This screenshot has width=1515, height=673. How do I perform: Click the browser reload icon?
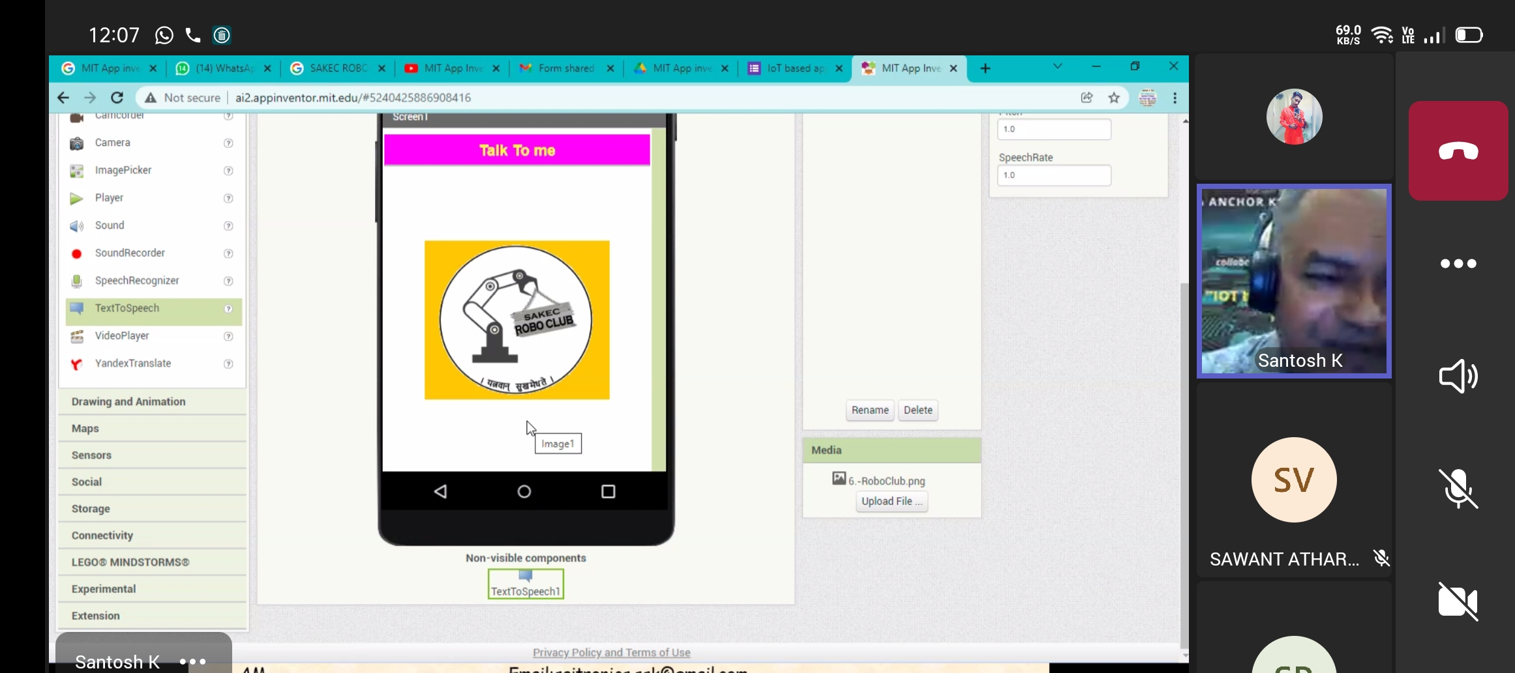[x=117, y=98]
